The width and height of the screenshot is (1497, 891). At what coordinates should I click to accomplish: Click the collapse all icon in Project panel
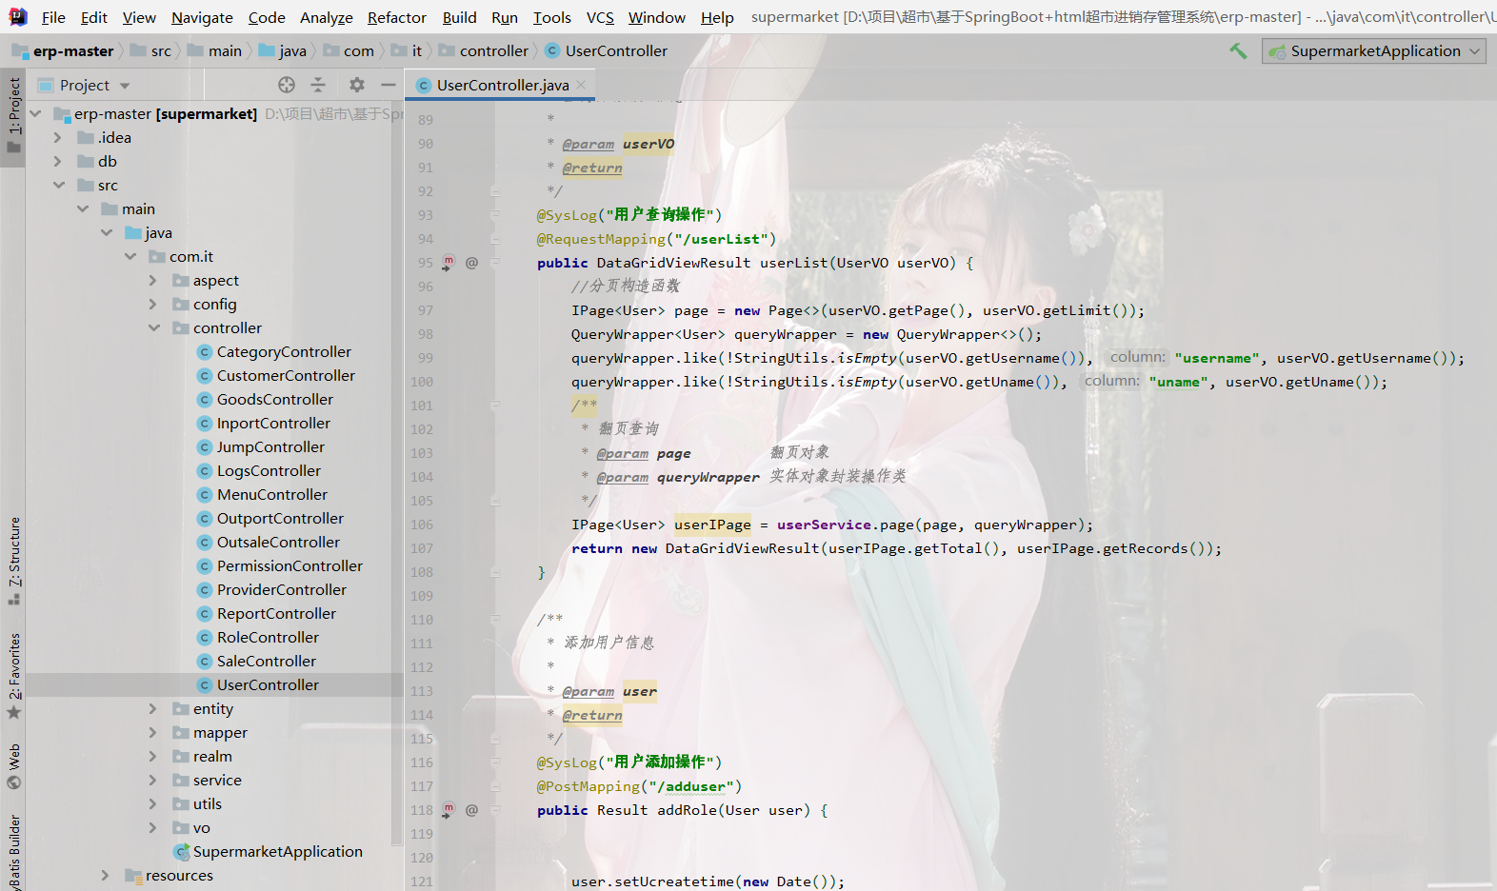tap(318, 85)
